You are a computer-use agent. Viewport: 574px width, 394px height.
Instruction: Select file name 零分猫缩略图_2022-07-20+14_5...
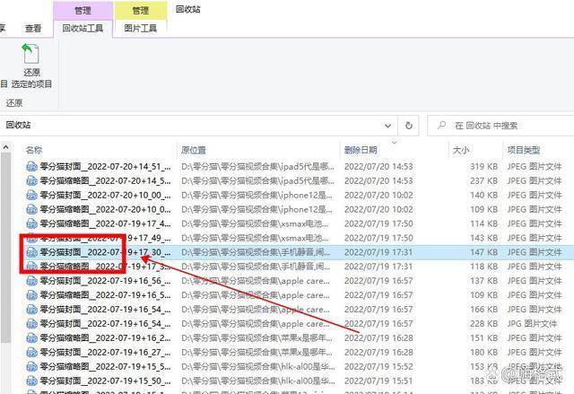pyautogui.click(x=106, y=181)
